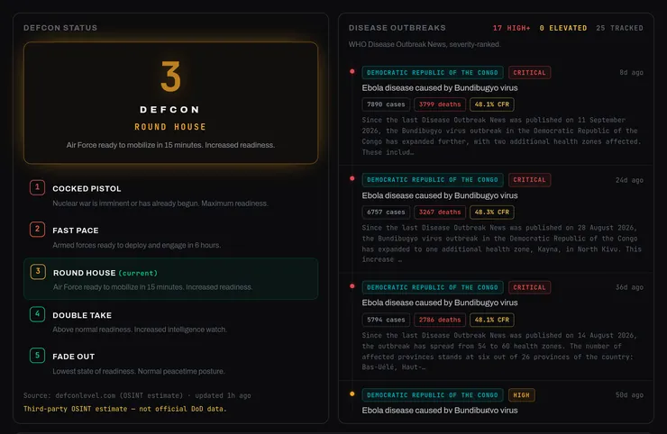Viewport: 667px width, 434px height.
Task: Click the DEFCON STATUS panel heading
Action: point(60,28)
